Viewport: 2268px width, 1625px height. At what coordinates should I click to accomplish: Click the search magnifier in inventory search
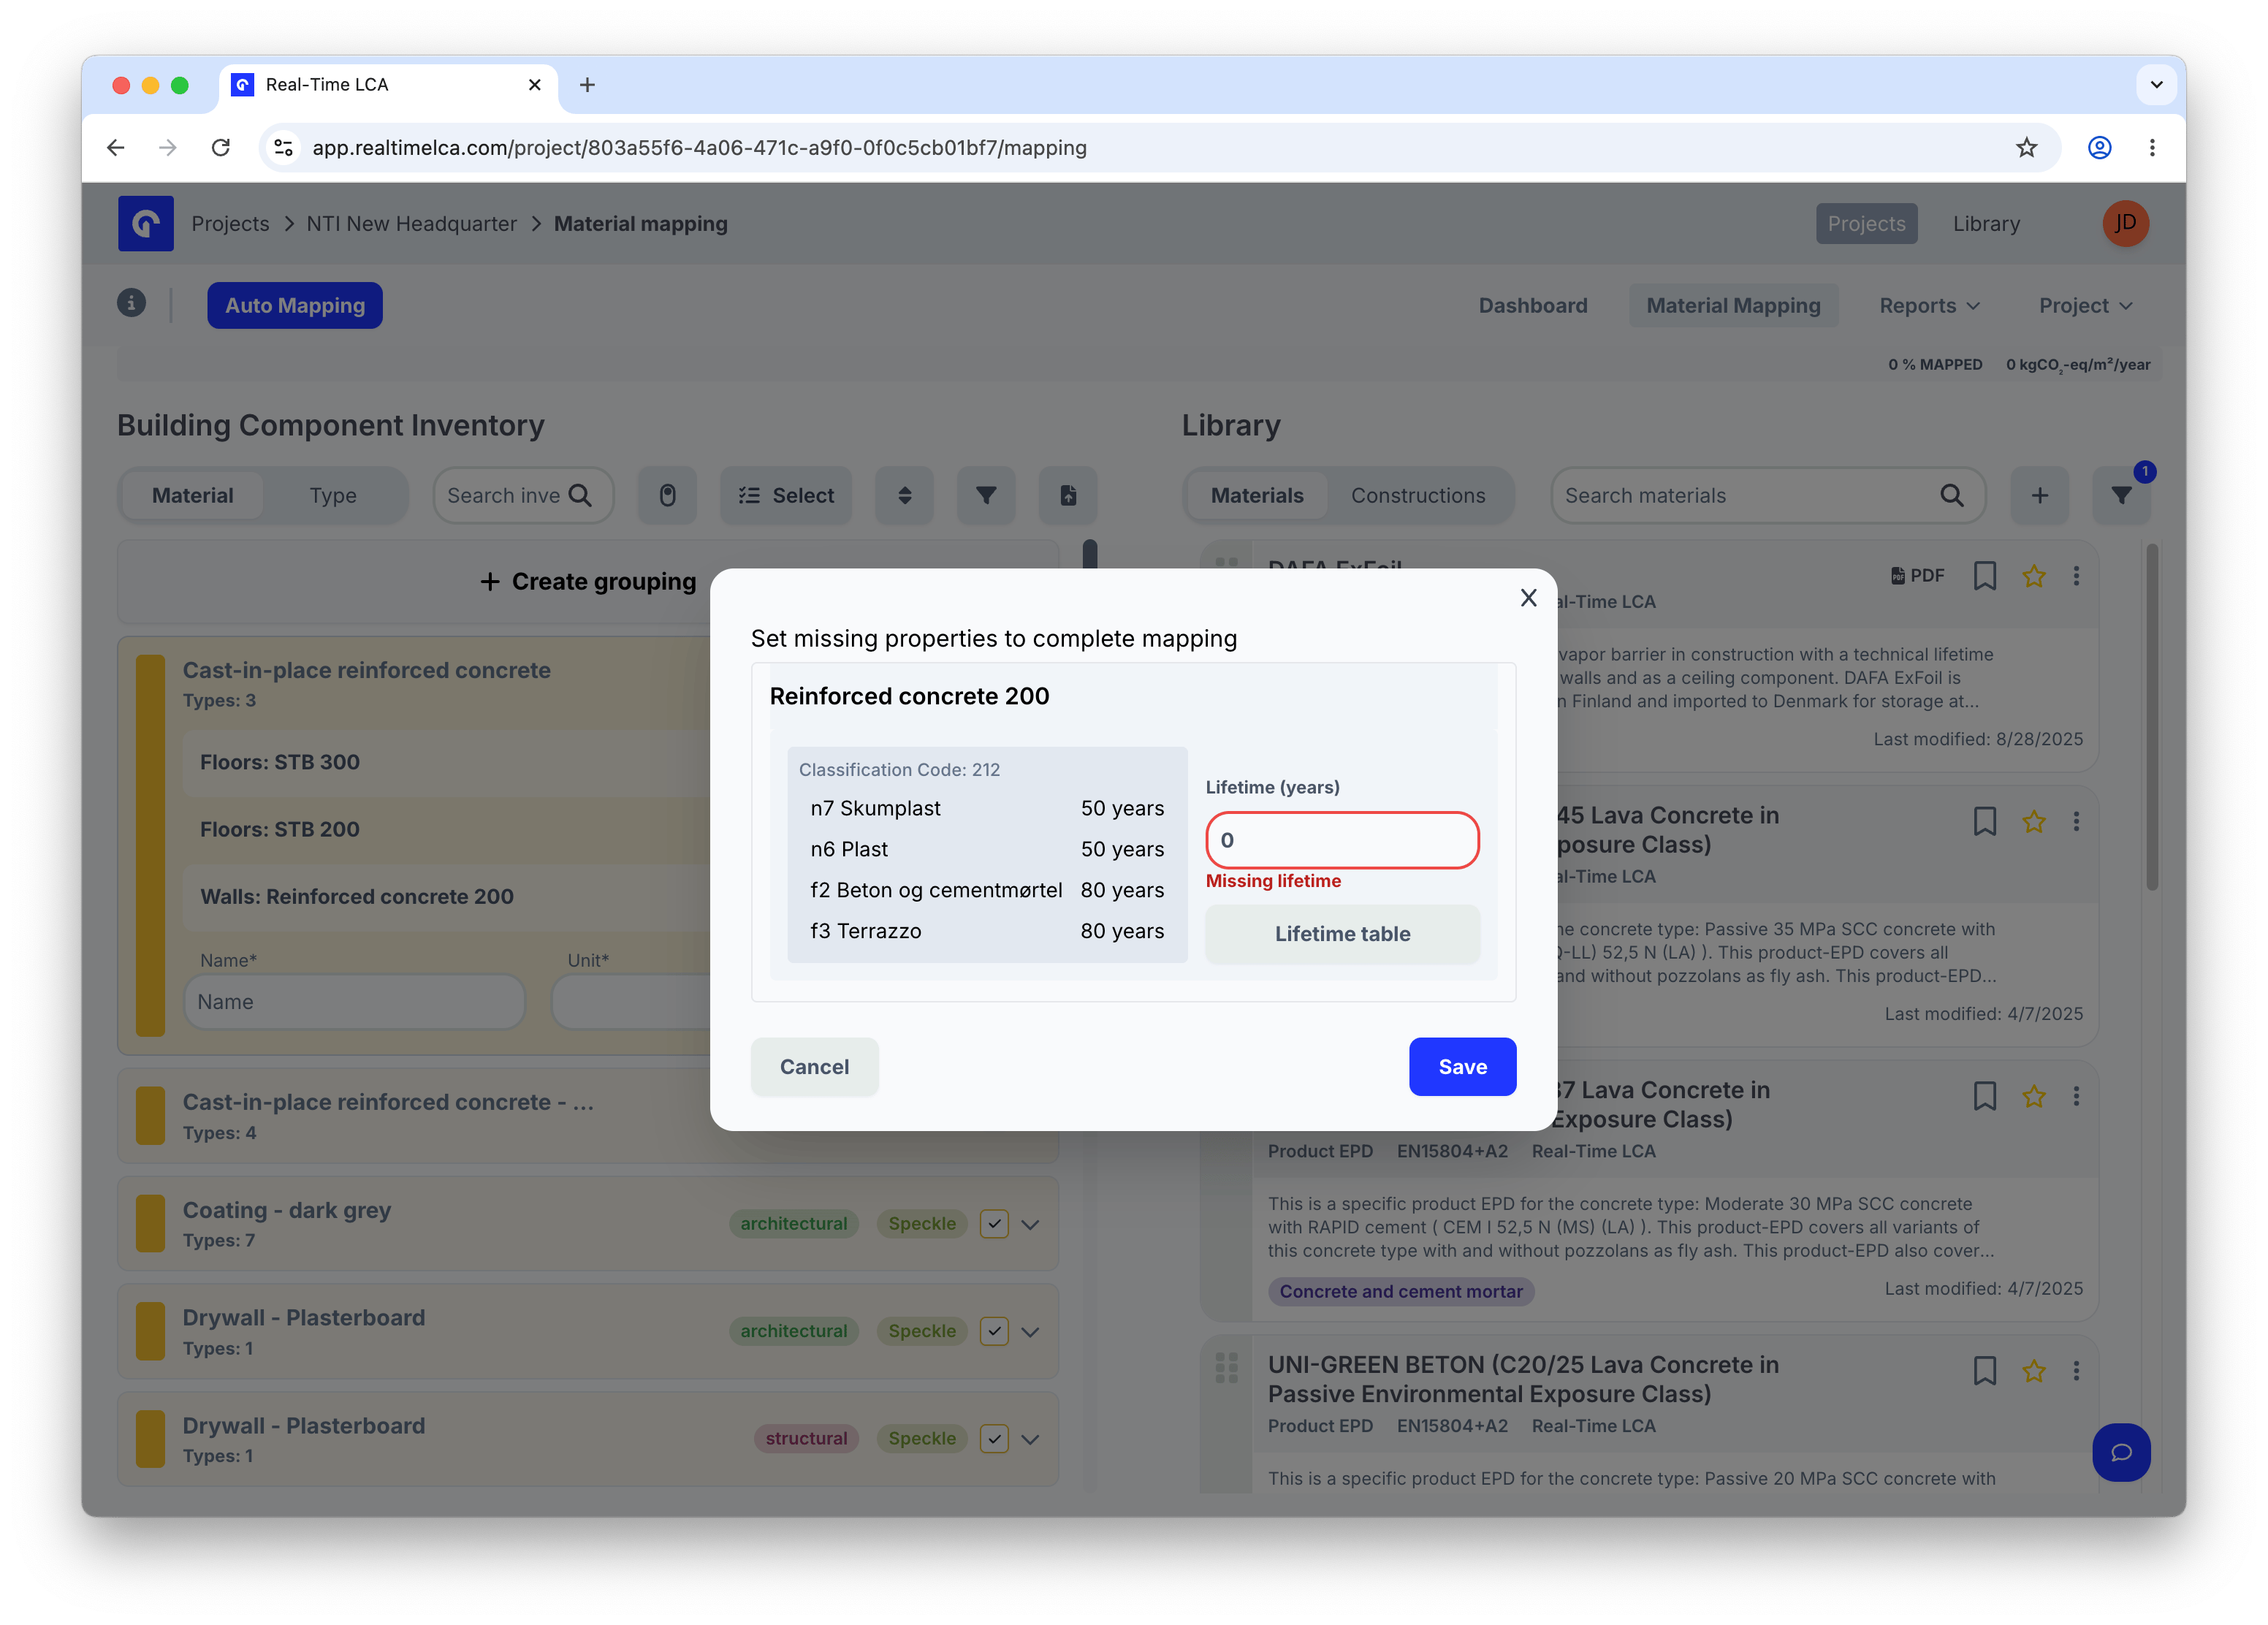580,495
